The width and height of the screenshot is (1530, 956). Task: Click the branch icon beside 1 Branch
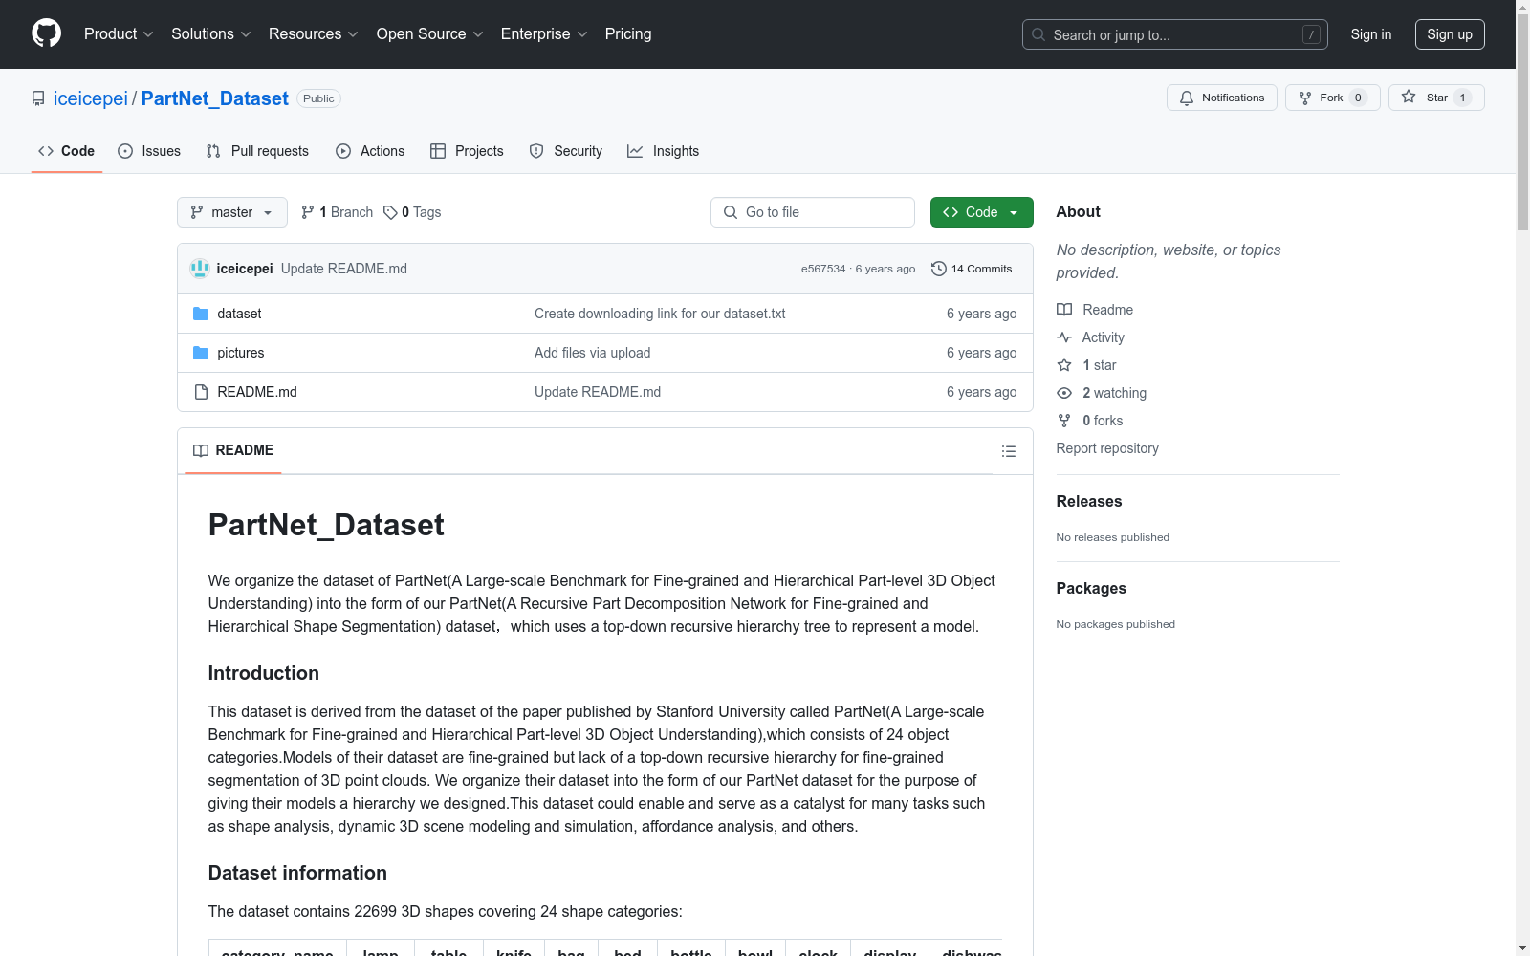click(308, 212)
